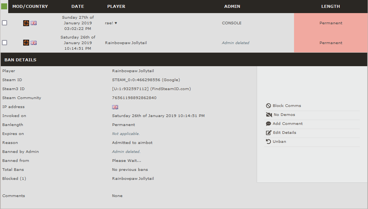Sort by LENGTH column header

(330, 6)
